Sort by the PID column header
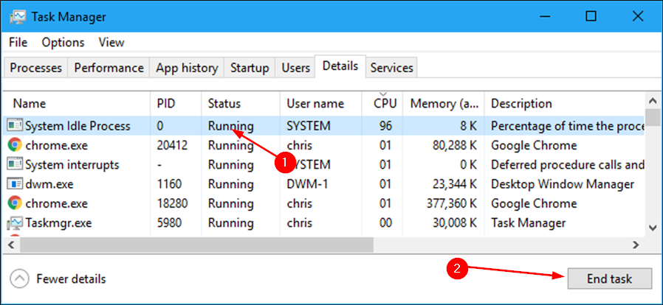Image resolution: width=663 pixels, height=305 pixels. [167, 104]
